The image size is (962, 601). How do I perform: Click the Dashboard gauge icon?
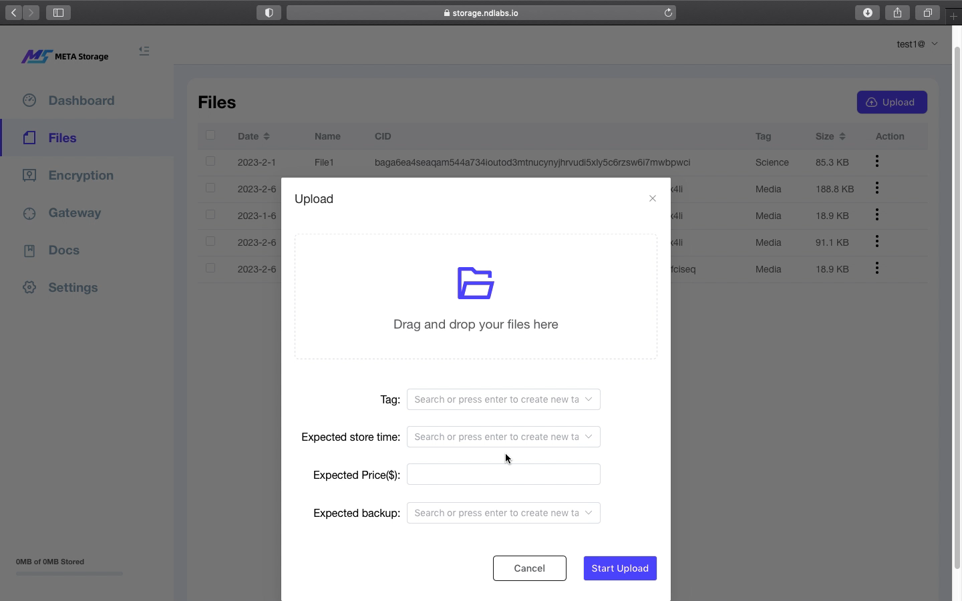(x=29, y=100)
